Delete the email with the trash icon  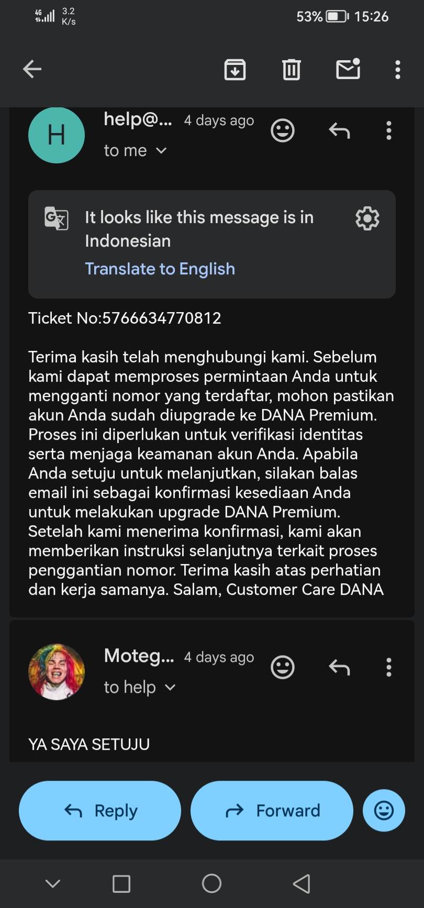click(292, 70)
